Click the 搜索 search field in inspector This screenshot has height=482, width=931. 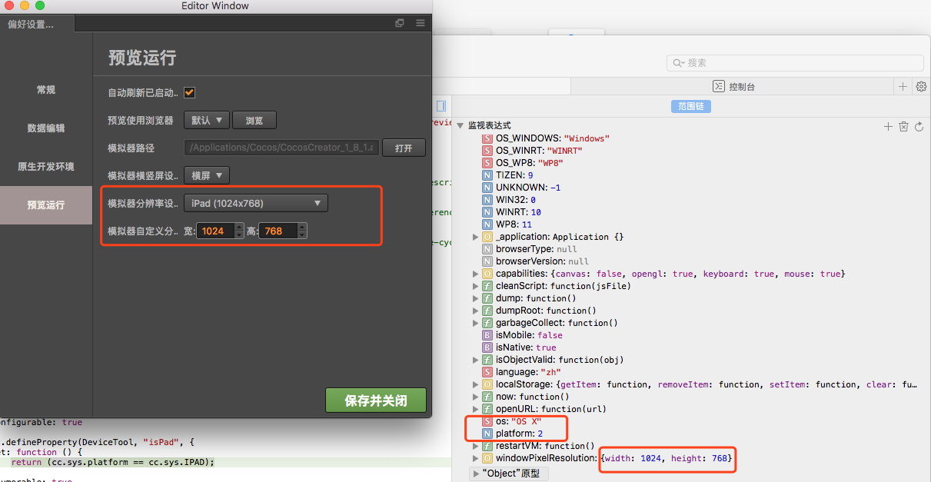point(796,63)
